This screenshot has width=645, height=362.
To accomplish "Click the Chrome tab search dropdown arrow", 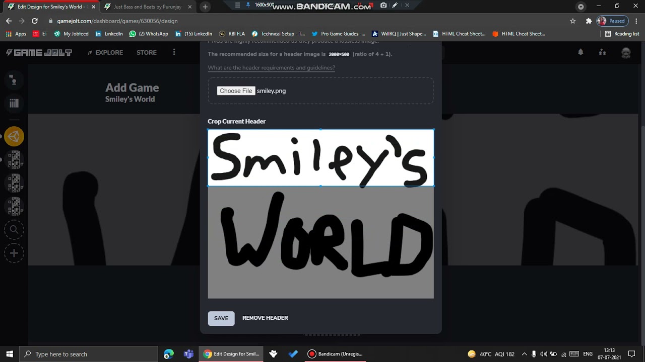I will [580, 7].
